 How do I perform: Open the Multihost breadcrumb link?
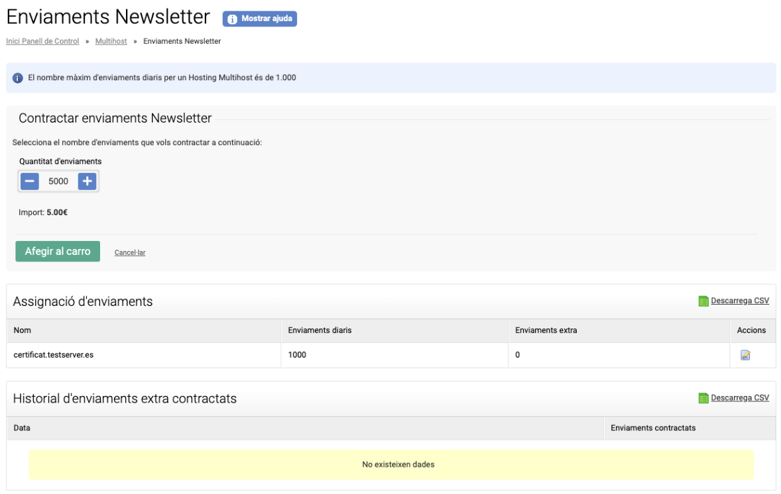click(x=111, y=41)
